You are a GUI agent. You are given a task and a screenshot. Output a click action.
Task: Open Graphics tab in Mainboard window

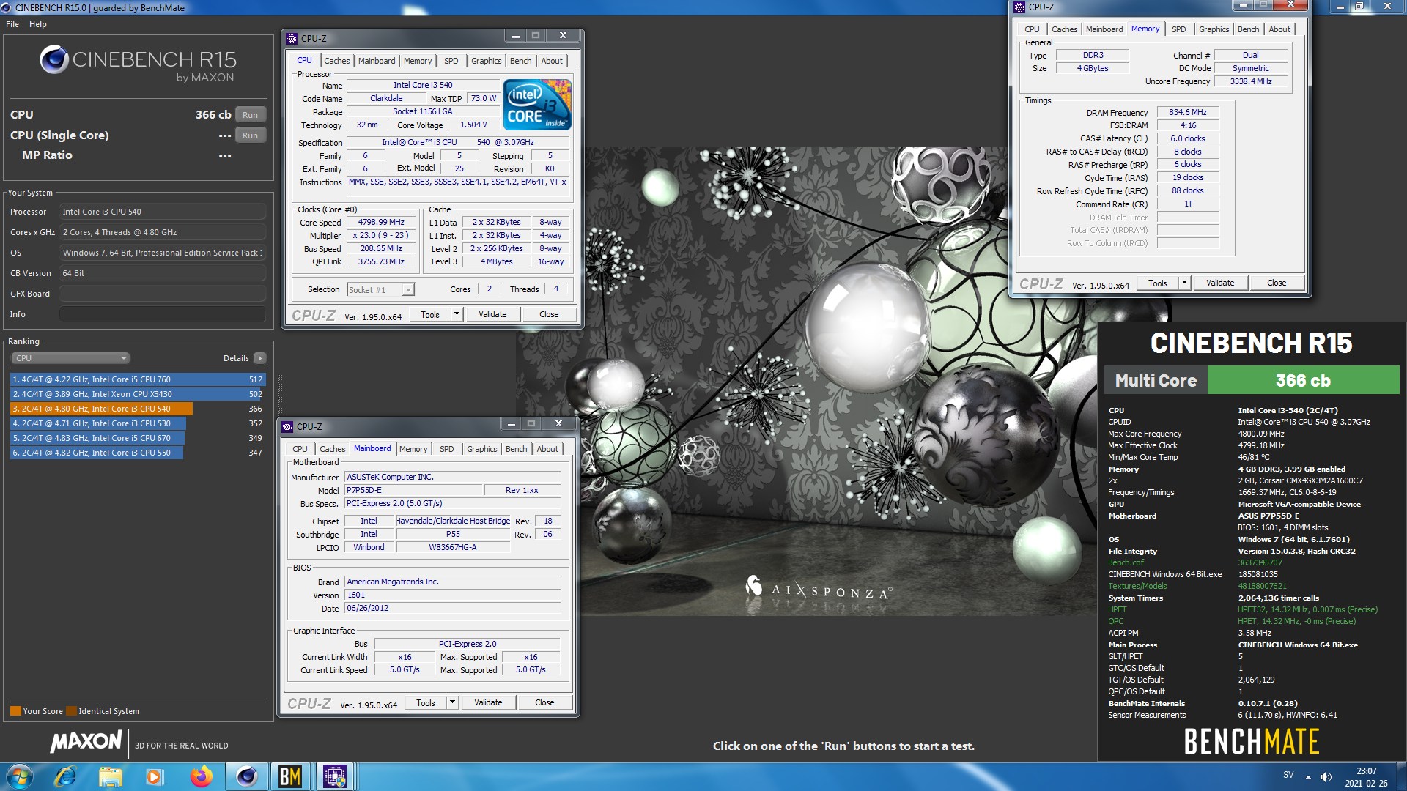[x=481, y=449]
